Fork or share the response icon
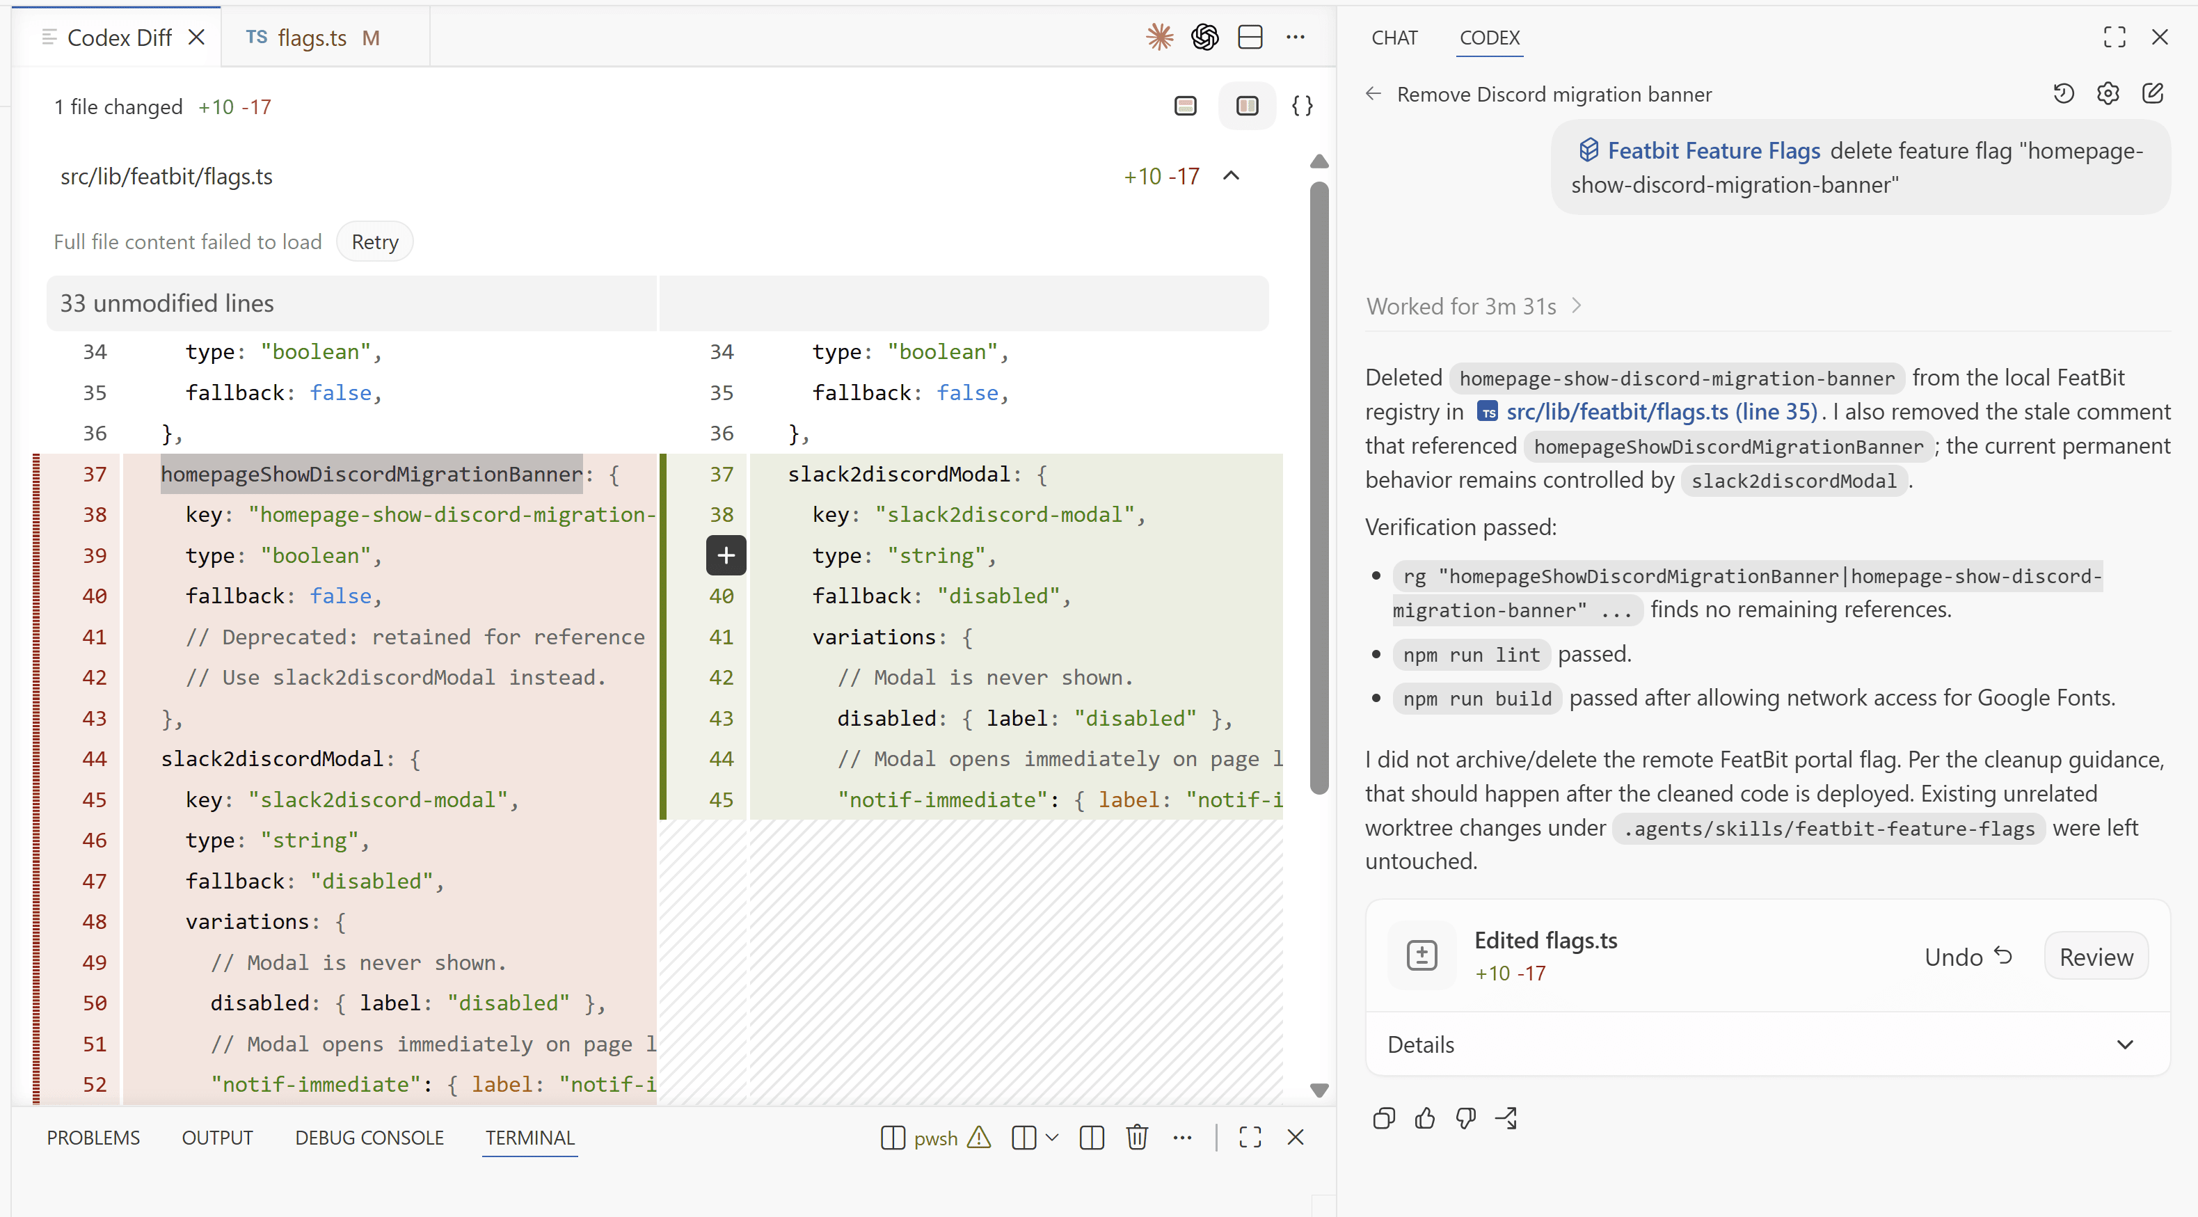2198x1217 pixels. (x=1507, y=1118)
